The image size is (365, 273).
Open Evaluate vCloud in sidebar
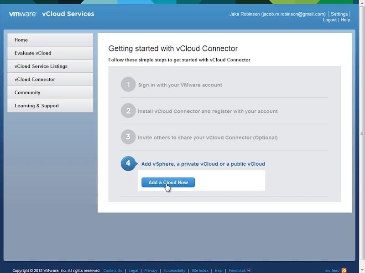click(50, 53)
